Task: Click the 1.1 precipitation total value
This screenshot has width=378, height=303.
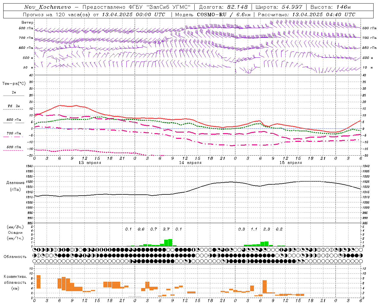Action: click(x=254, y=229)
